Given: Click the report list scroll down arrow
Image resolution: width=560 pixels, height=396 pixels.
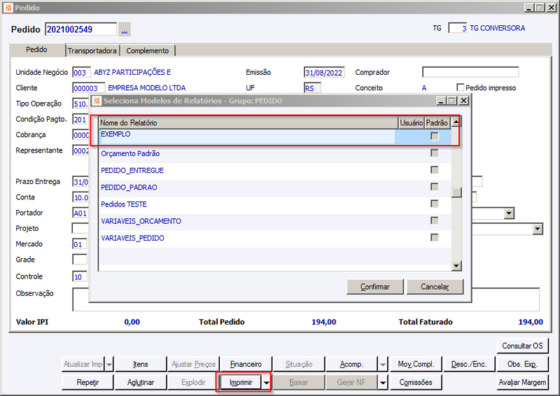Looking at the screenshot, I should pyautogui.click(x=456, y=266).
